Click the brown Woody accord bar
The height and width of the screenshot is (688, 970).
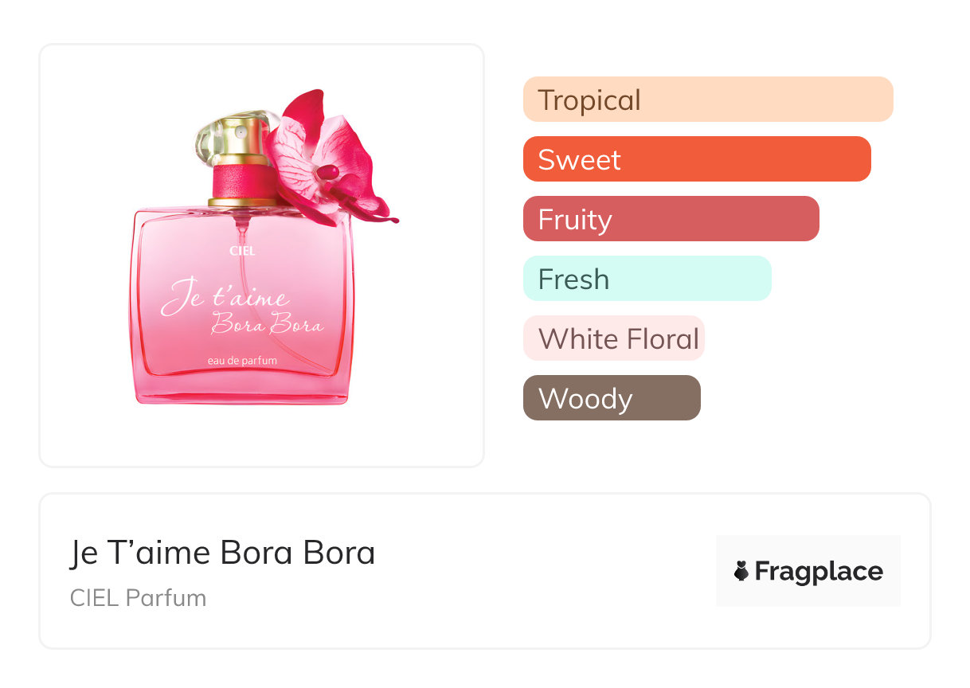coord(611,398)
